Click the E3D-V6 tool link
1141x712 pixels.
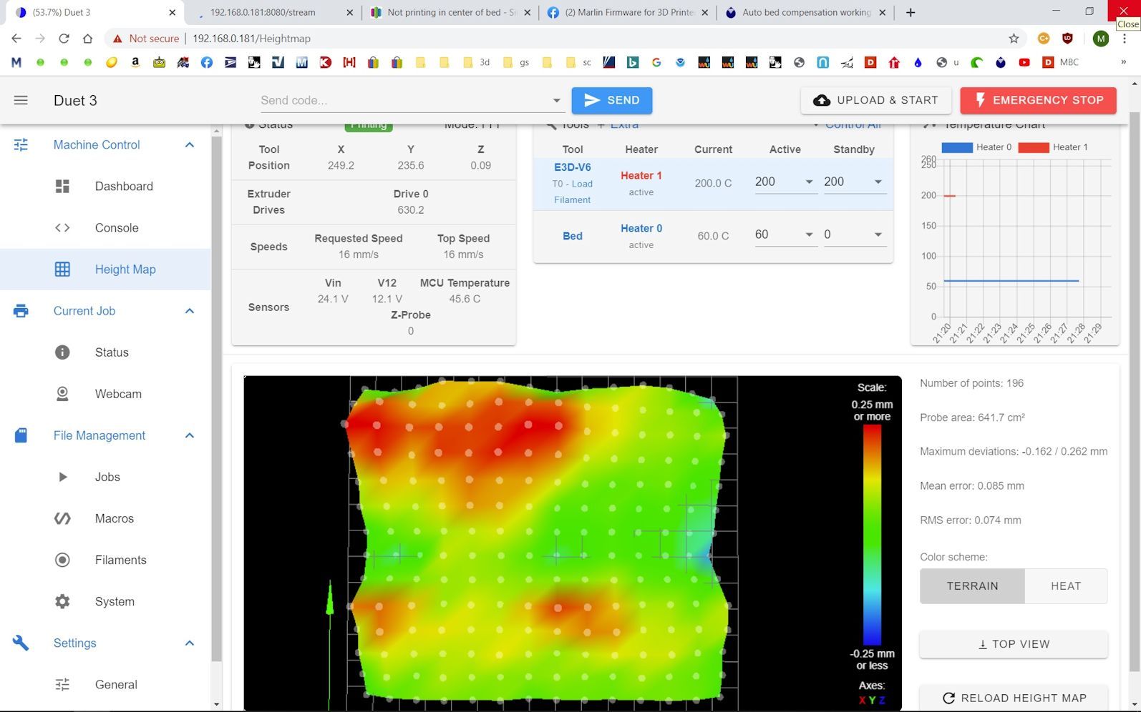pyautogui.click(x=573, y=167)
